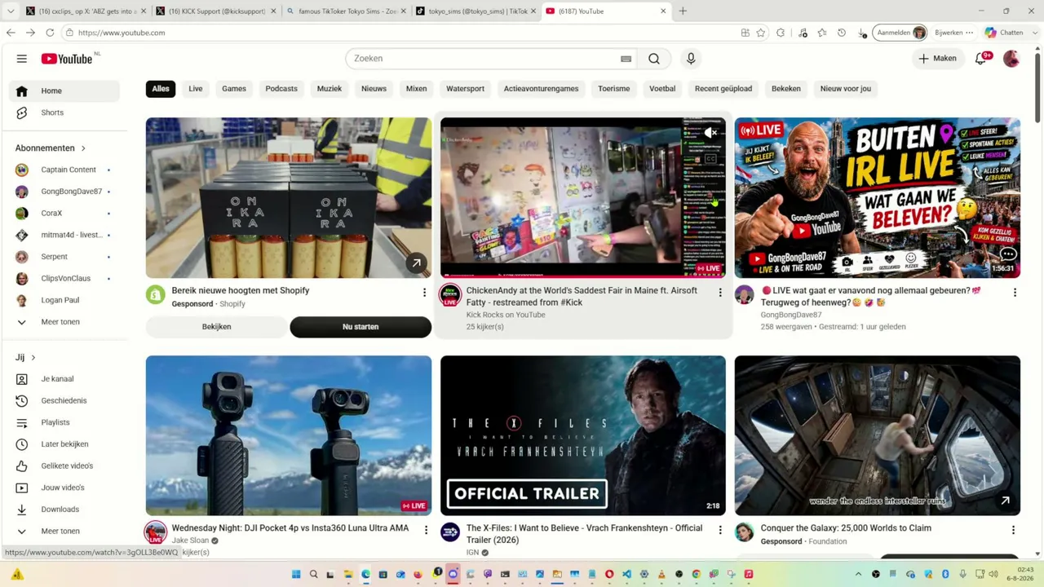
Task: Toggle captions on the ChickenAndy preview
Action: coord(711,160)
